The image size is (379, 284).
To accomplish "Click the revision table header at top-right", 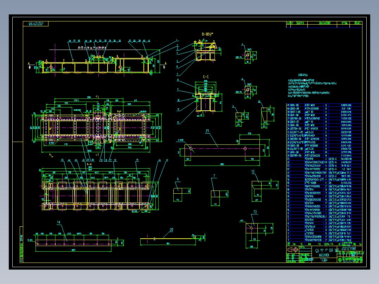I will click(324, 23).
